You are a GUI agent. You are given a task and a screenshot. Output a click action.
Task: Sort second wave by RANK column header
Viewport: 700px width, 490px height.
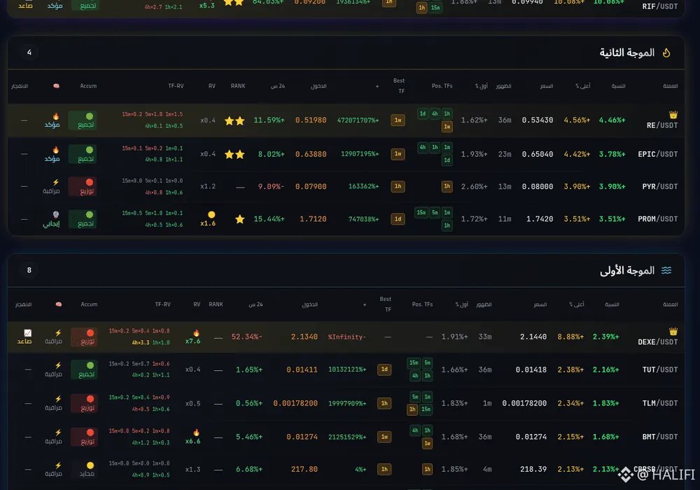click(238, 85)
